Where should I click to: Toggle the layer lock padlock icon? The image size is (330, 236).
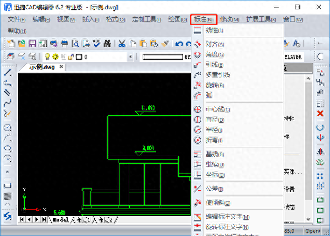(71, 56)
